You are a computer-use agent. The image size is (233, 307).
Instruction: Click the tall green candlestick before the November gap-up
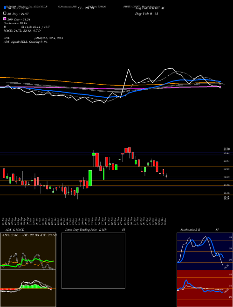[90, 178]
